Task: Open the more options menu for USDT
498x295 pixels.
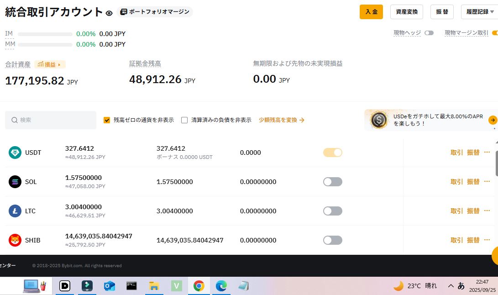Action: [487, 153]
